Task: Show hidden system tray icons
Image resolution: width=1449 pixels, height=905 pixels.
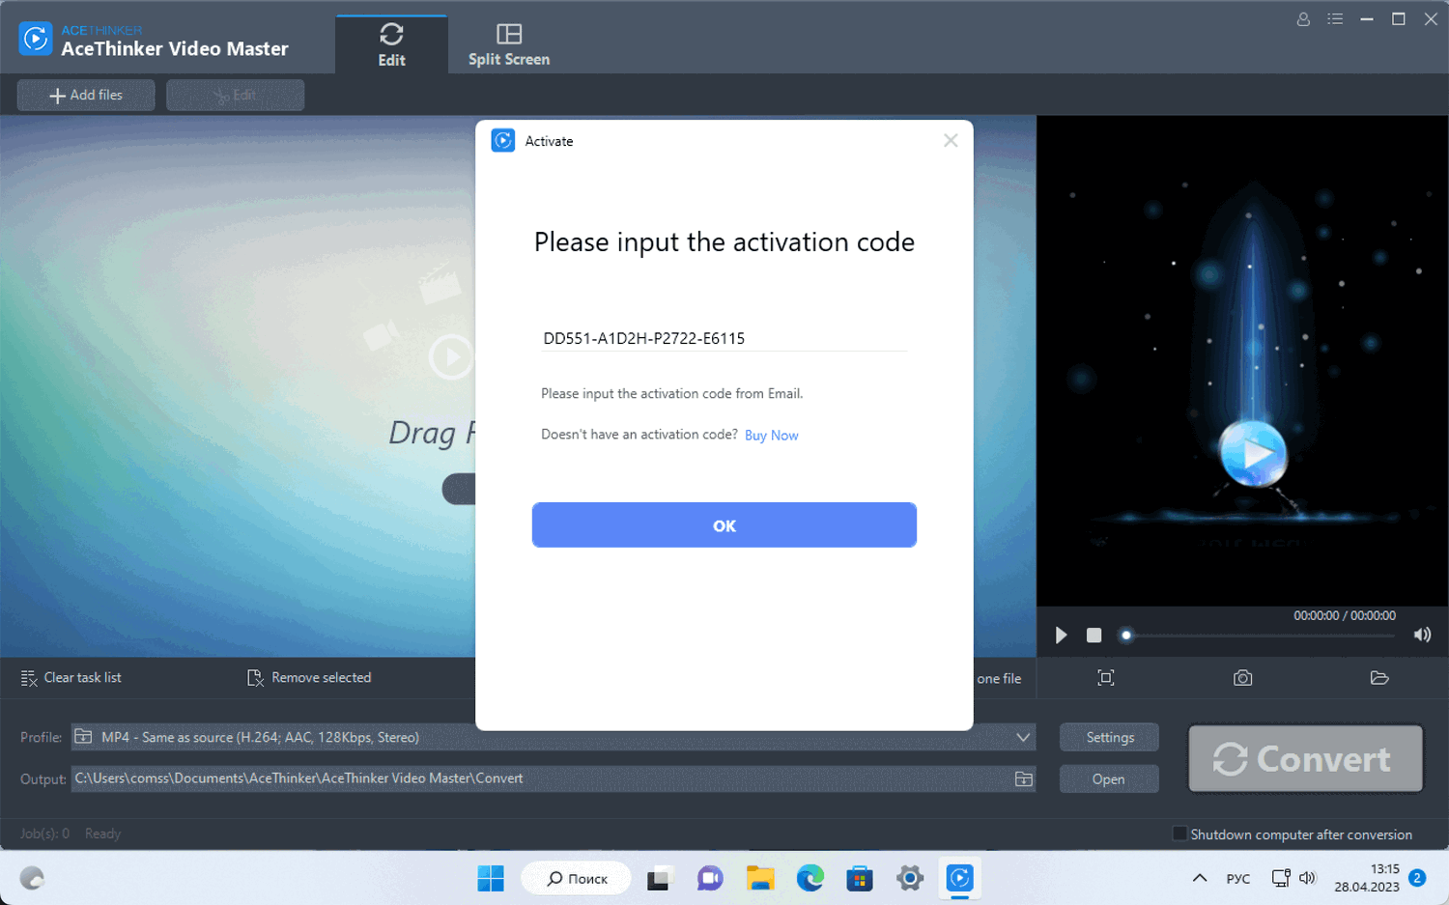Action: tap(1200, 878)
